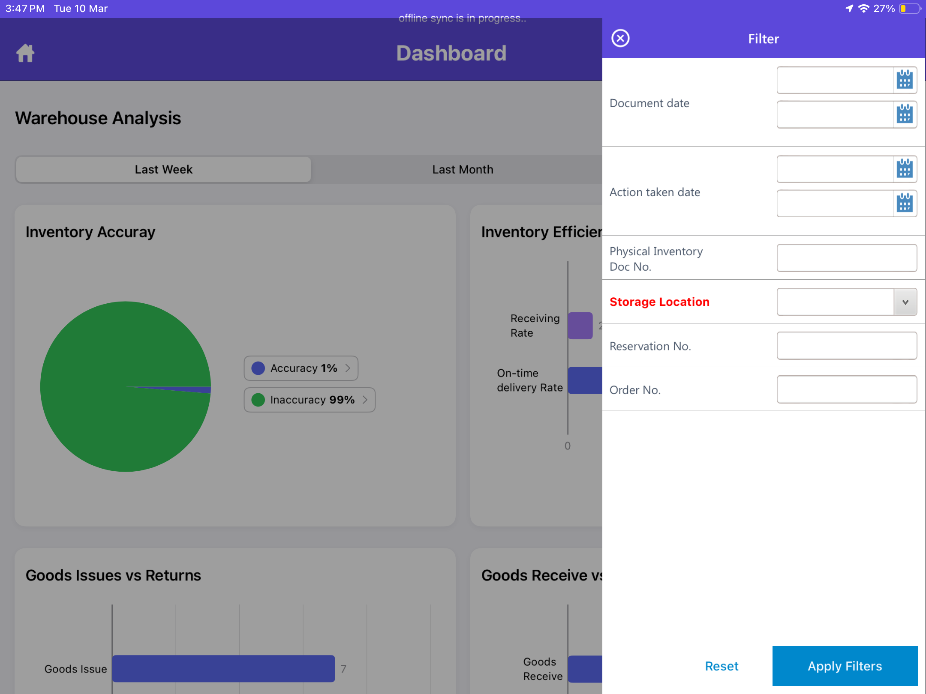Click the Home icon in header
This screenshot has width=926, height=694.
pos(25,53)
